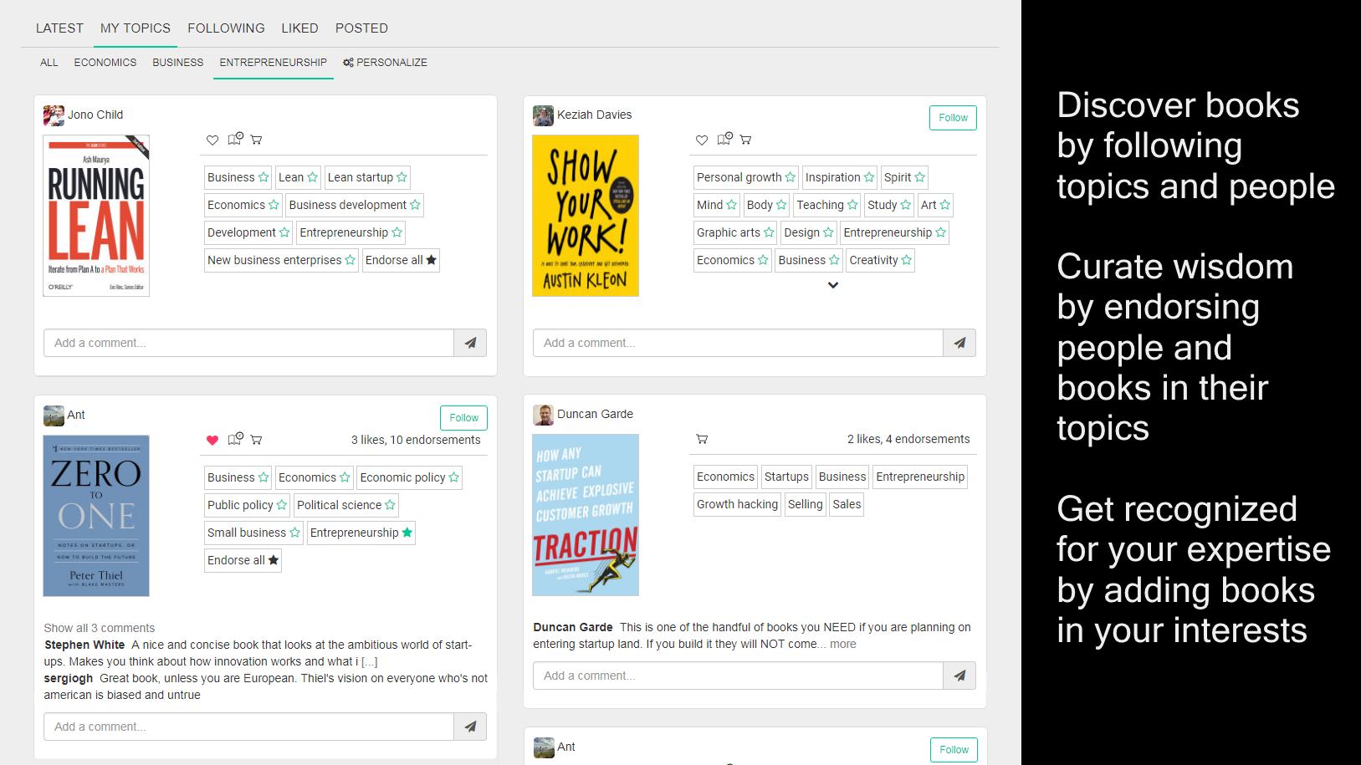Open Running Lean book cover
The image size is (1361, 765).
coord(96,216)
